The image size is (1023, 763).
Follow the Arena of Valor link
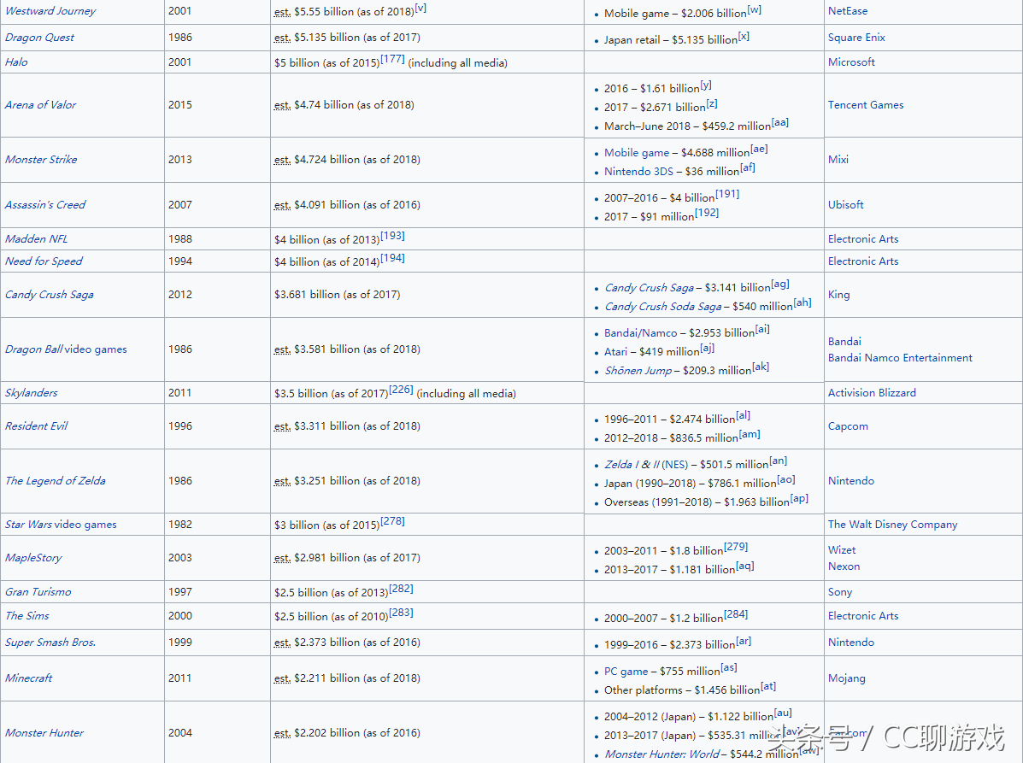click(40, 105)
